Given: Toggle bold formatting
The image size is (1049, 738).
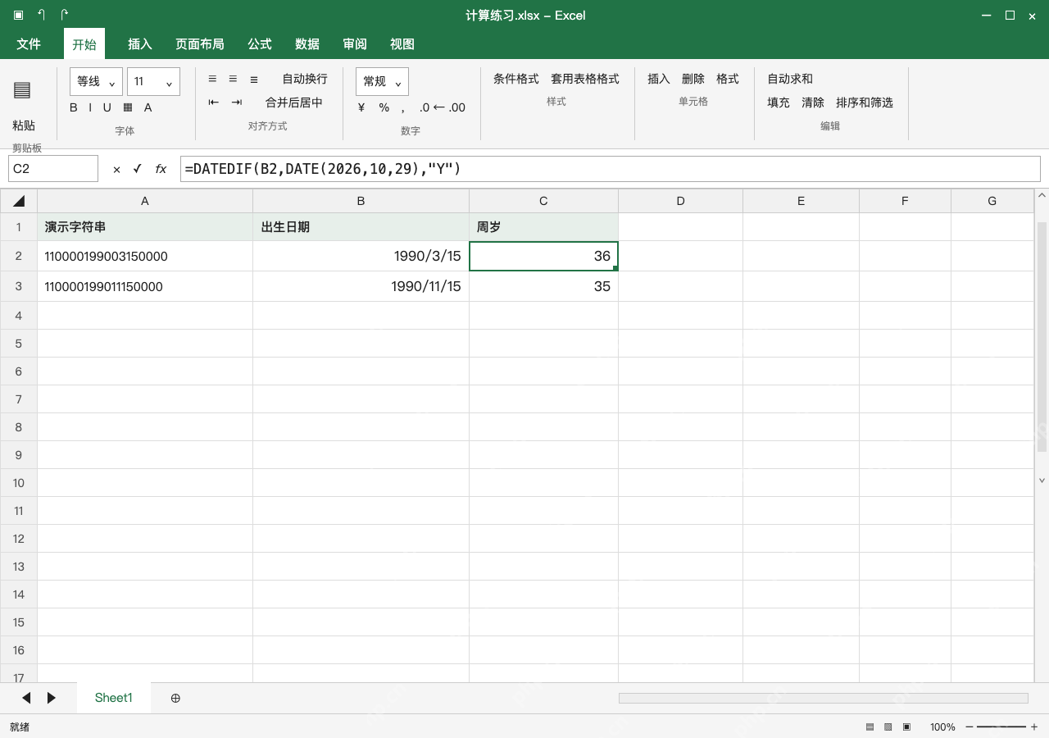Looking at the screenshot, I should 74,107.
